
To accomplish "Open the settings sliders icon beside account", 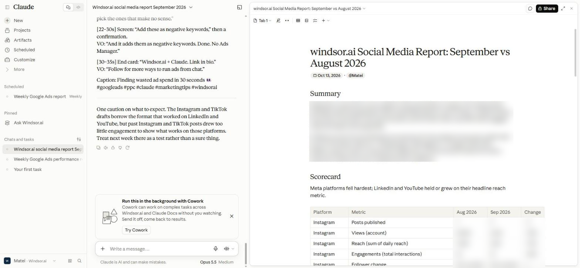I will tap(70, 261).
